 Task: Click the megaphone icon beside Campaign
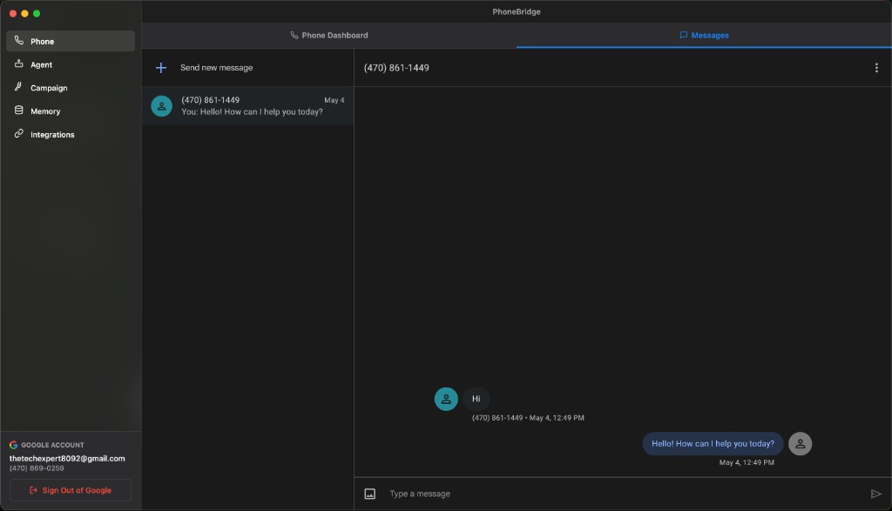(x=19, y=87)
